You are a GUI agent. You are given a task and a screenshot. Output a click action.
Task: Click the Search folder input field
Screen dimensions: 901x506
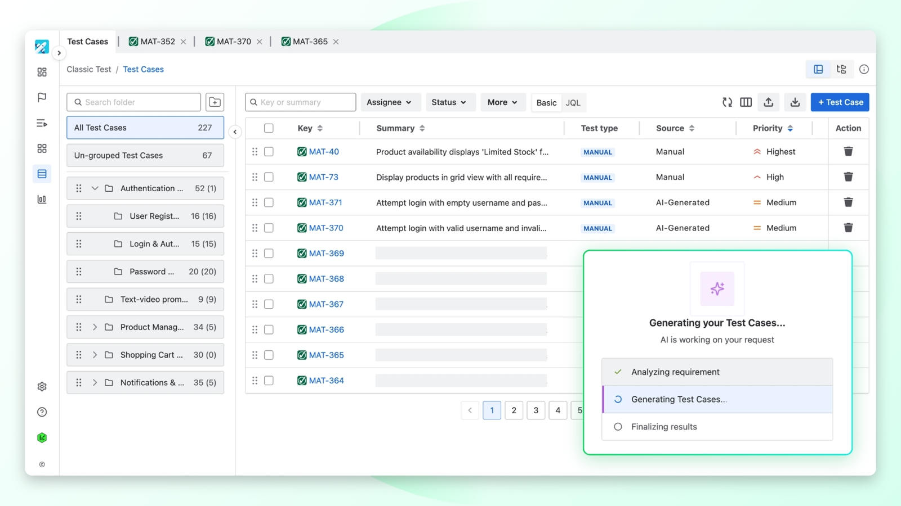(134, 102)
